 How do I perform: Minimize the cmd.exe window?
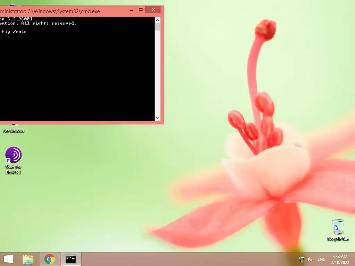coord(131,10)
